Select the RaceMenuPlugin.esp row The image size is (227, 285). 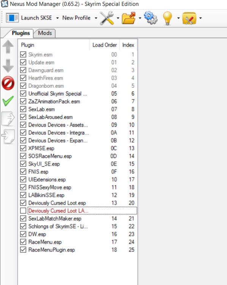[x=78, y=250]
